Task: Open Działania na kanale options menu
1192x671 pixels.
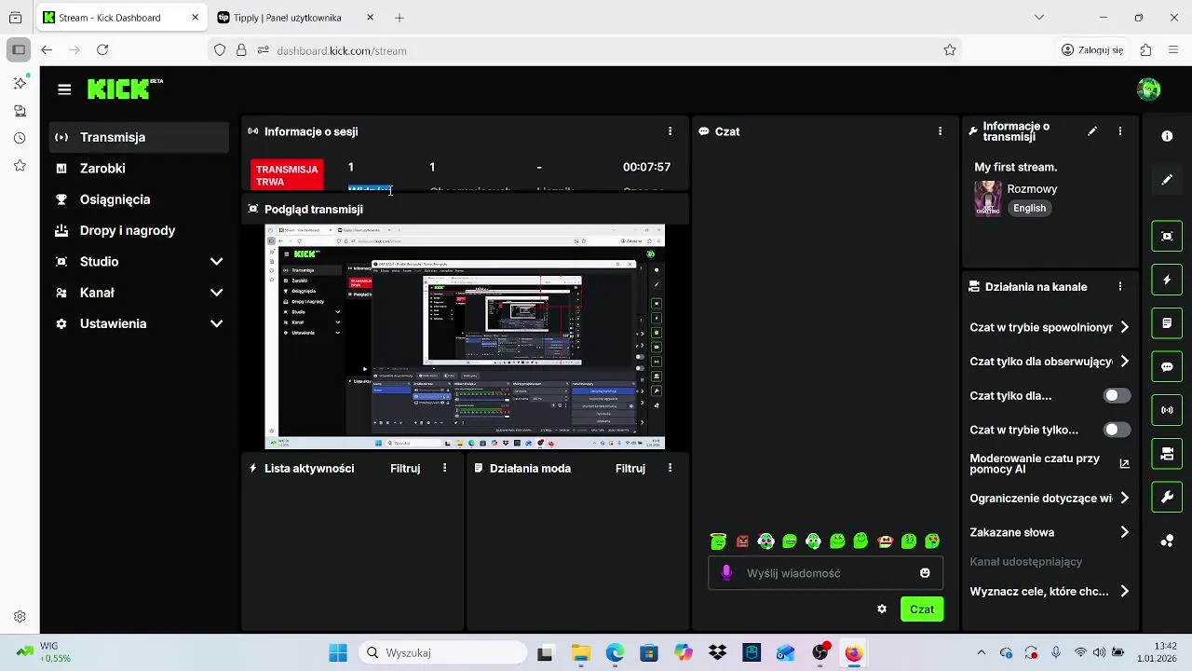Action: tap(1120, 287)
